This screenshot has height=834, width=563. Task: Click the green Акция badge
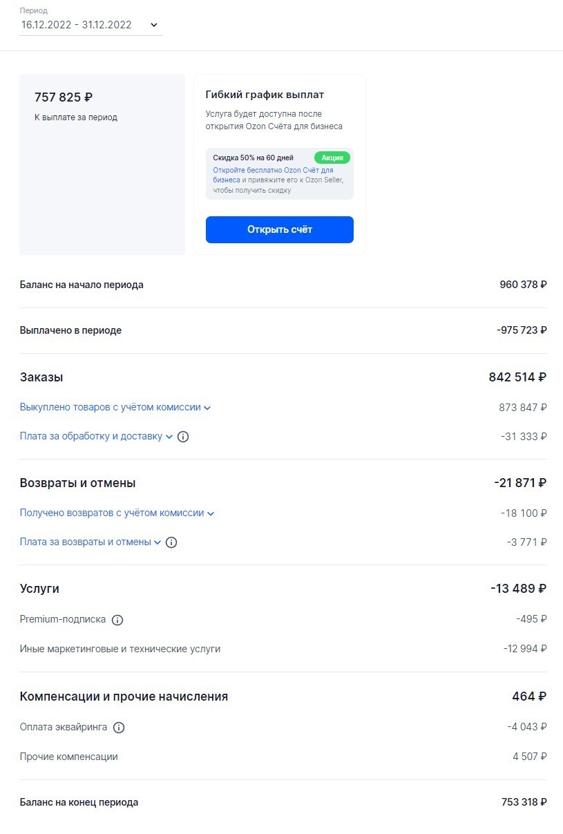click(x=332, y=158)
